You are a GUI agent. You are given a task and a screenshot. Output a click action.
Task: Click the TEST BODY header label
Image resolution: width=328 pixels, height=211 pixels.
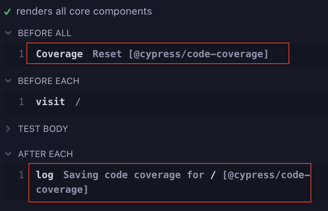point(43,129)
